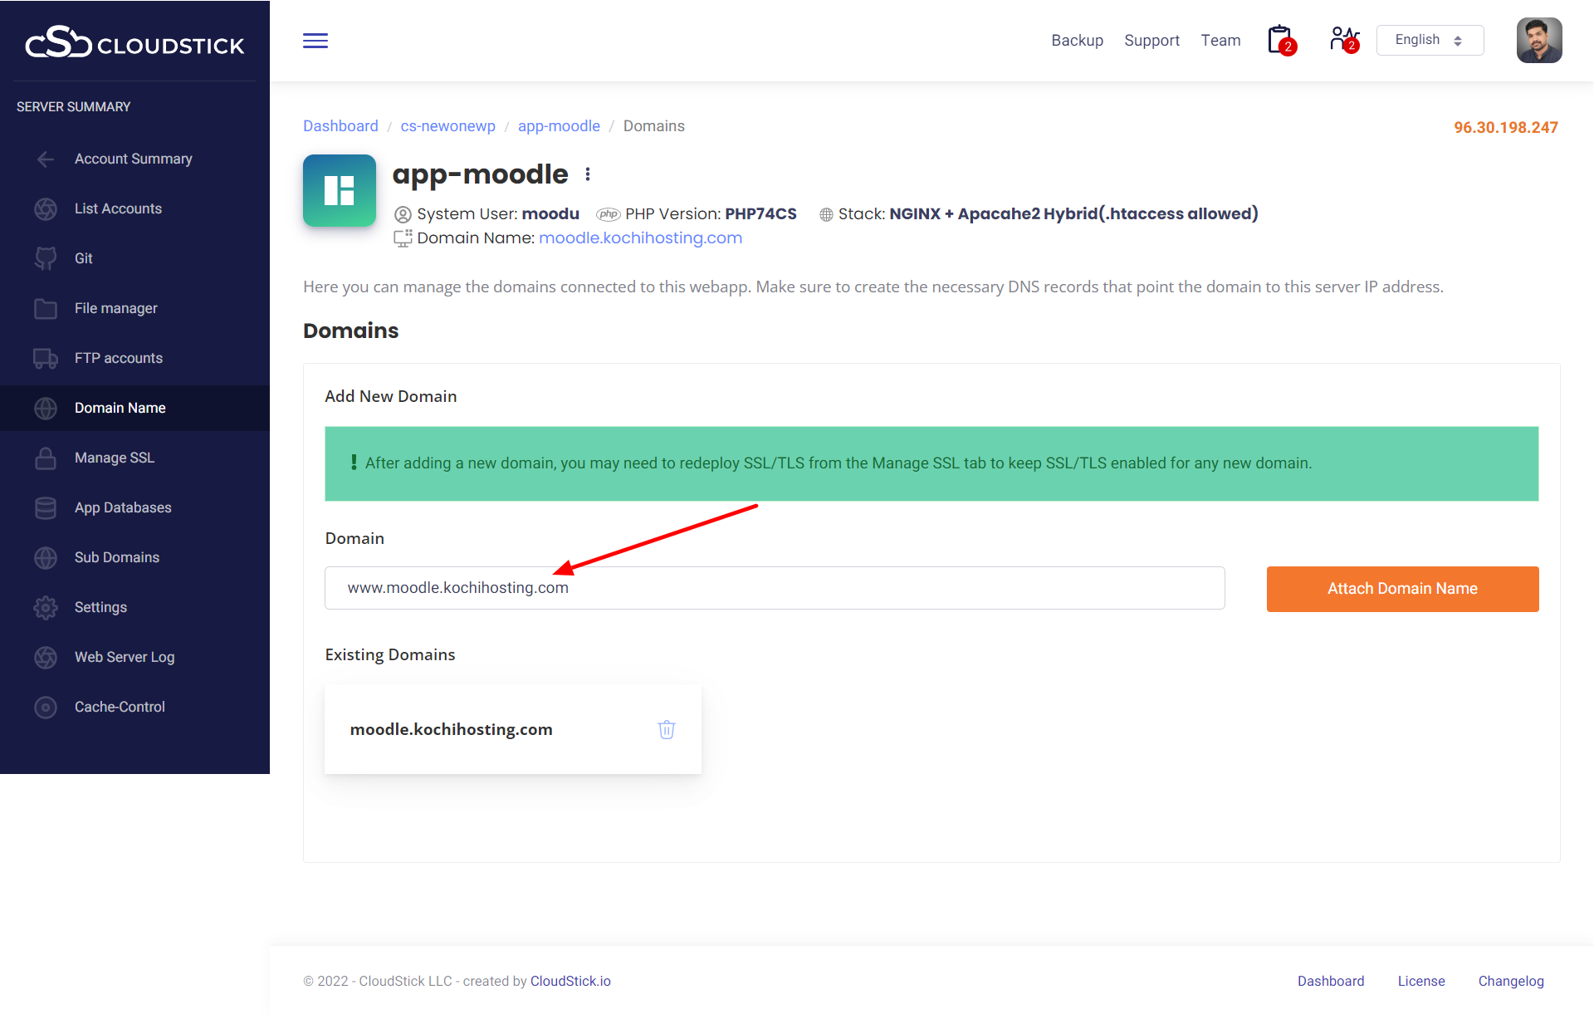Click the CloudStick logo
Image resolution: width=1594 pixels, height=1019 pixels.
tap(134, 42)
